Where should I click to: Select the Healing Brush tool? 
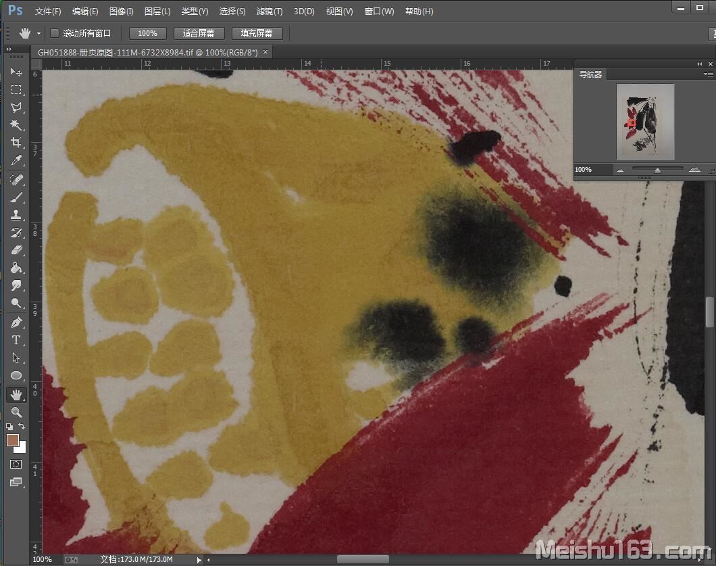tap(16, 180)
